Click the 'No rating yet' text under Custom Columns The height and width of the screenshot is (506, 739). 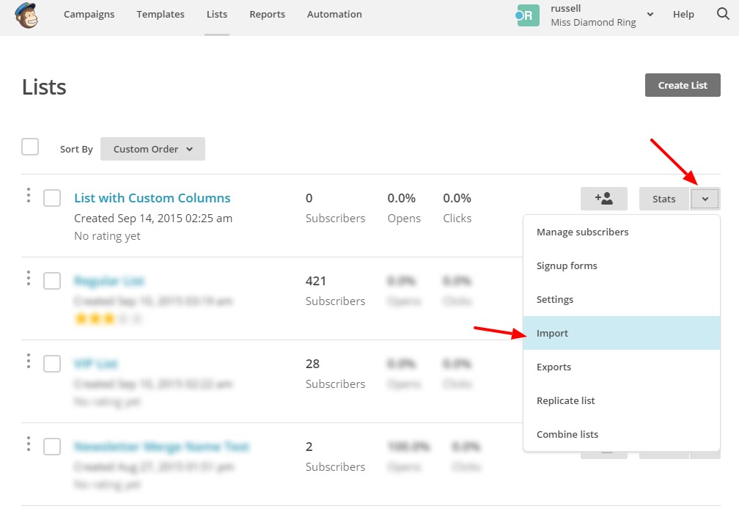click(107, 236)
